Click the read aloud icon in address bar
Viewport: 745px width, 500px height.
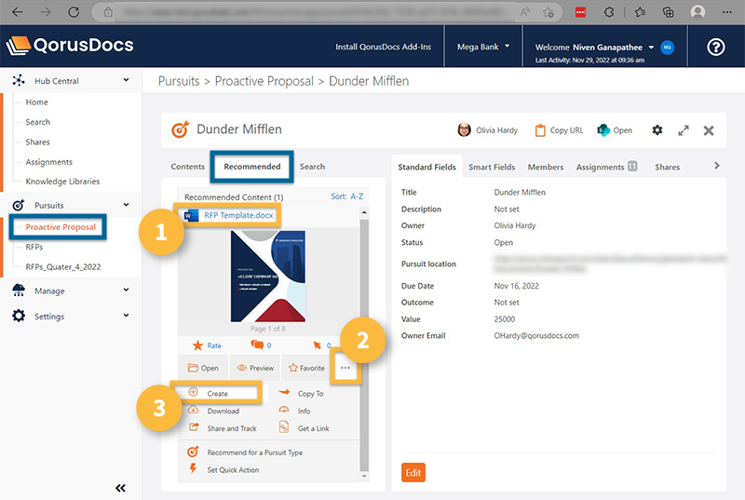525,12
